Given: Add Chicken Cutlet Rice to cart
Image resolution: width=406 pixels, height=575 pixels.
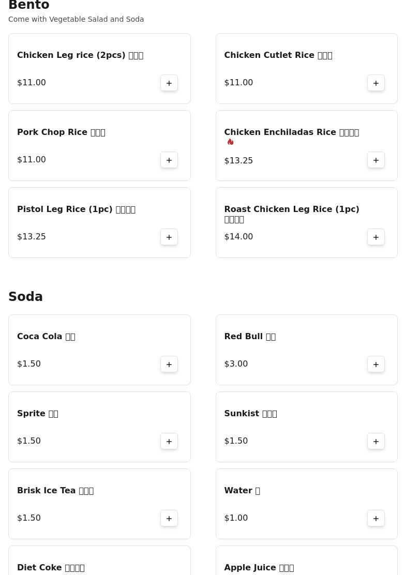Looking at the screenshot, I should [x=376, y=83].
